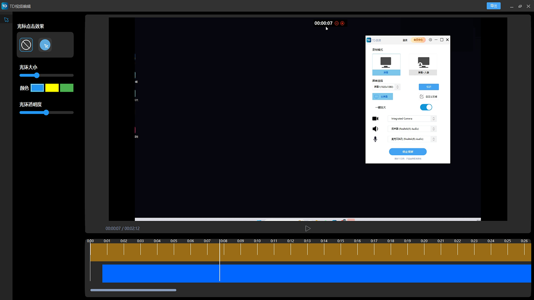Click the 0:16 mark on timeline ruler
The image size is (534, 300).
click(357, 241)
